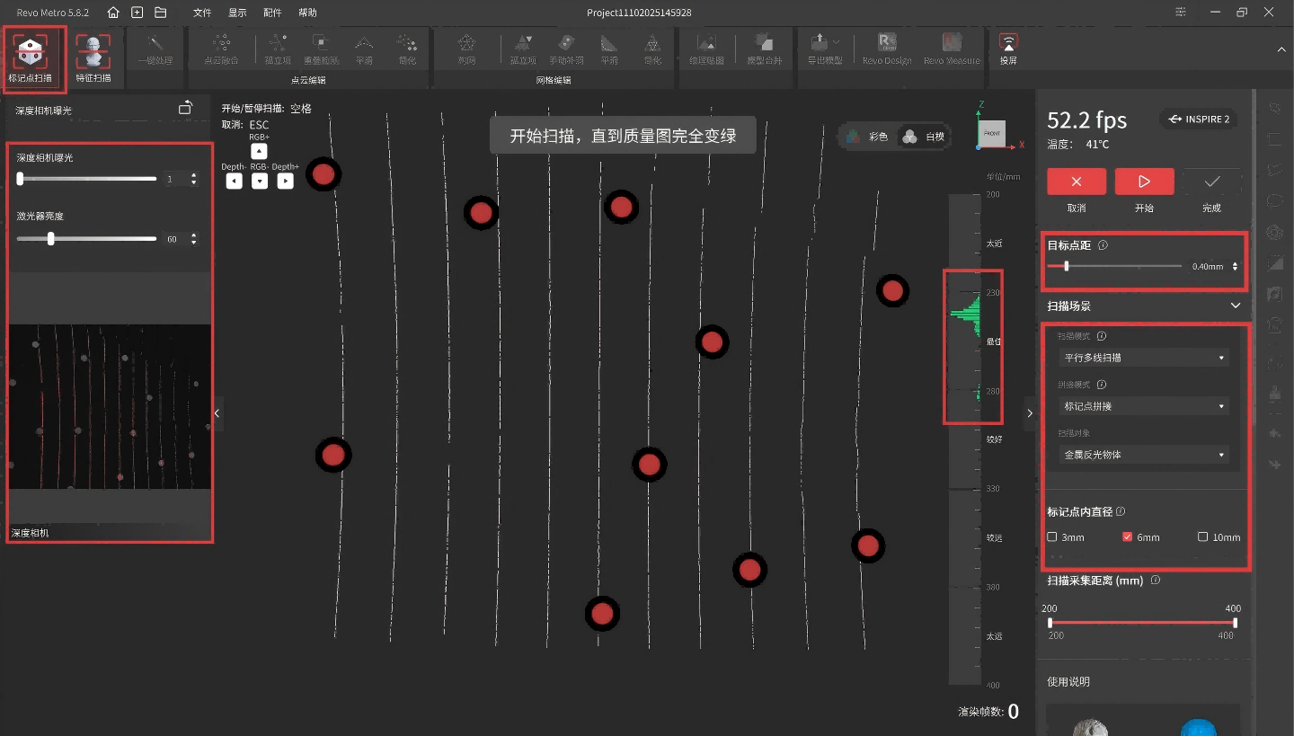The width and height of the screenshot is (1294, 736).
Task: Pop out the depth camera exposure panel
Action: pos(185,108)
